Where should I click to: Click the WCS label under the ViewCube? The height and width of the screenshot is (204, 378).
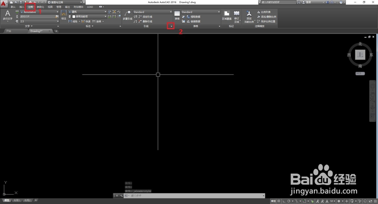(360, 74)
